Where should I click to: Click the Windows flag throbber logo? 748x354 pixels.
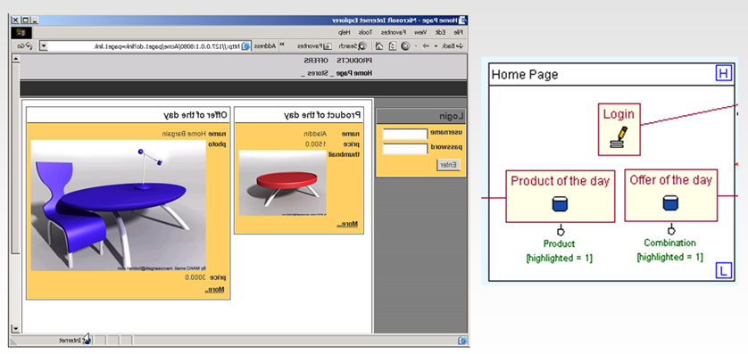coord(21,33)
